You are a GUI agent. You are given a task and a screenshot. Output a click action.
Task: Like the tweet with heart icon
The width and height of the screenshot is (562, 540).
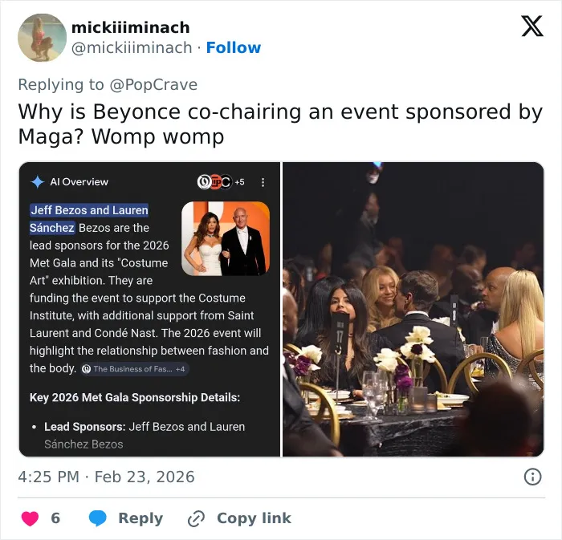coord(31,518)
